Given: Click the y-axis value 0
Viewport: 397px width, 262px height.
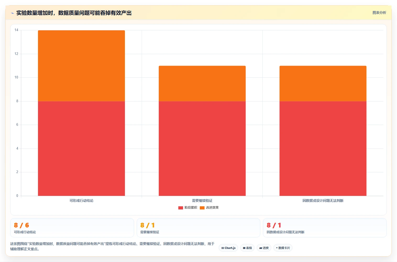Looking at the screenshot, I should click(x=17, y=196).
